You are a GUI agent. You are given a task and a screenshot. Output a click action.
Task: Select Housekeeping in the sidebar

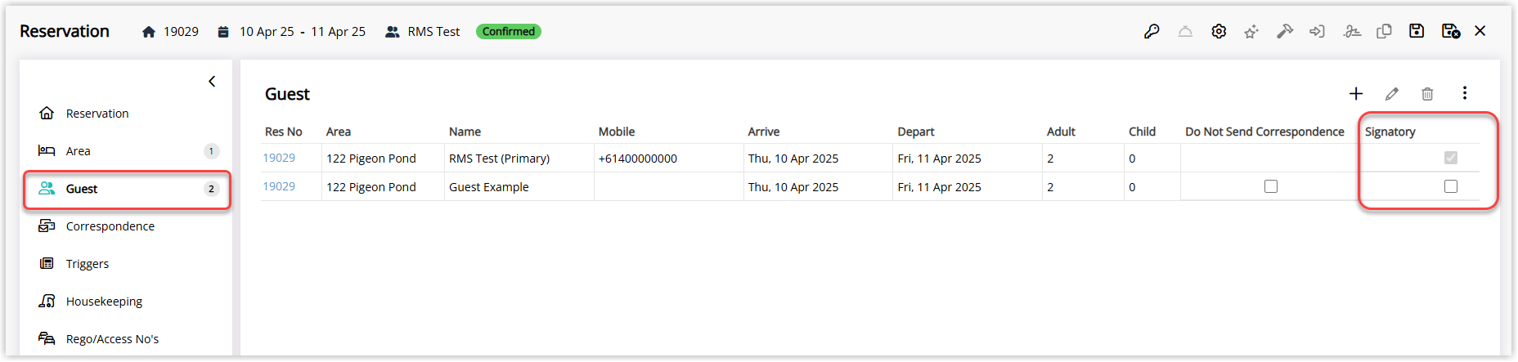click(x=104, y=302)
